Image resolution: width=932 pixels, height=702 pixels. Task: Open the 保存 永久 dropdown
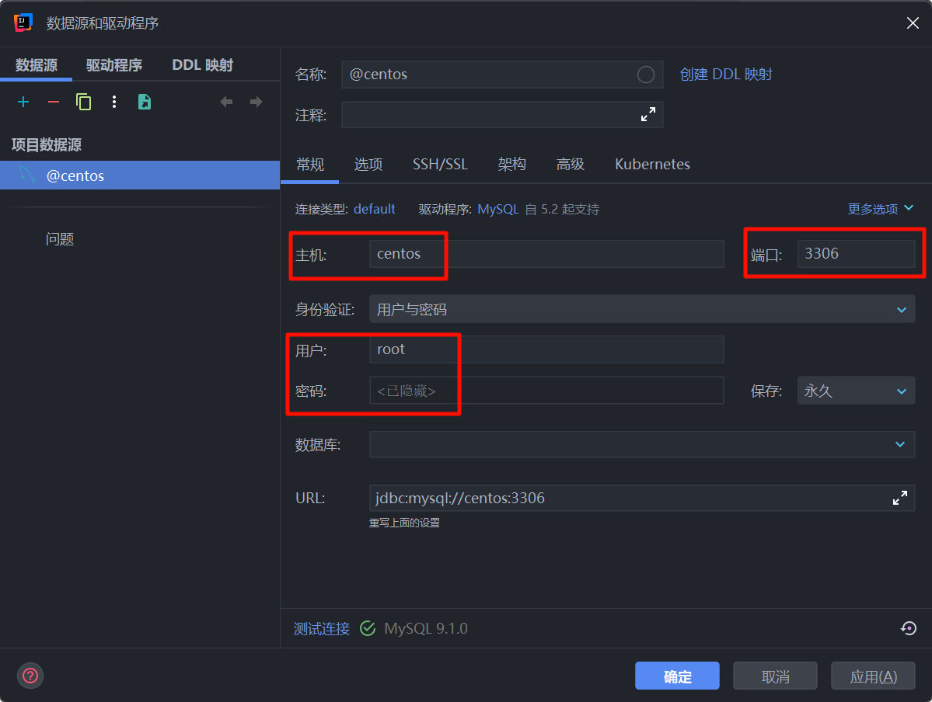coord(856,391)
